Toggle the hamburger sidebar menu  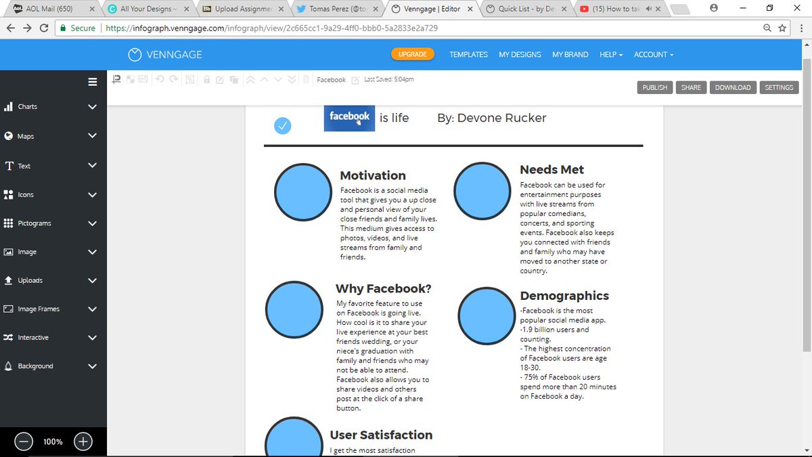[93, 81]
